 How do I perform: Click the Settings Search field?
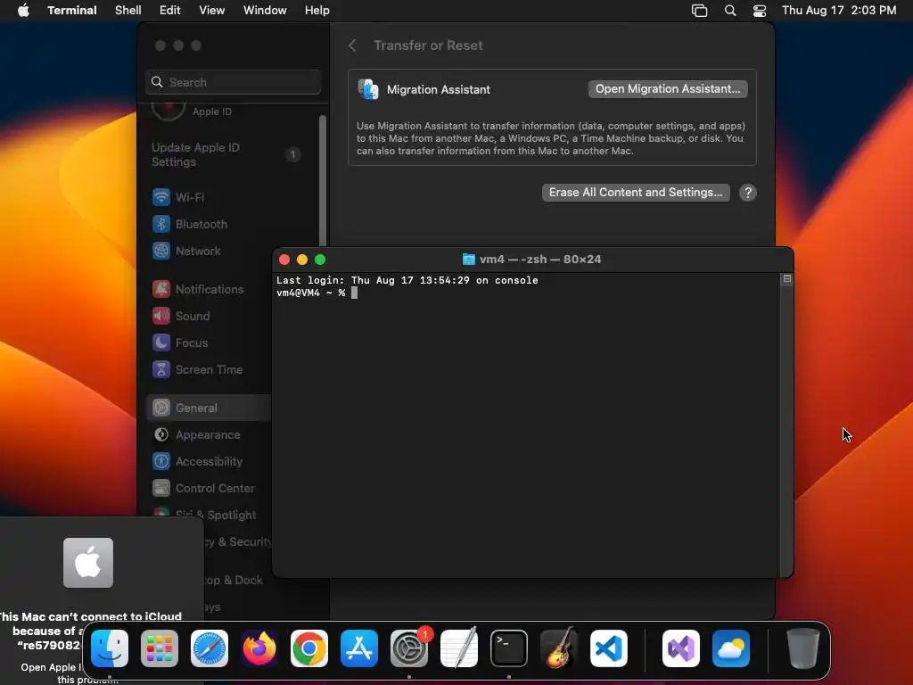pyautogui.click(x=233, y=82)
